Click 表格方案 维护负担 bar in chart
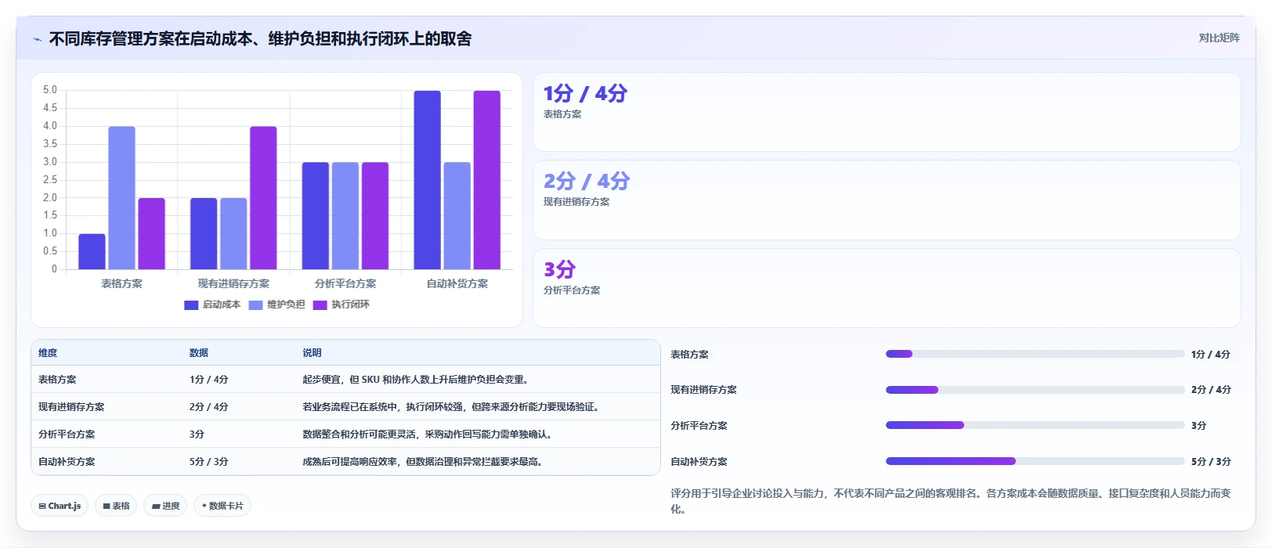 point(121,198)
